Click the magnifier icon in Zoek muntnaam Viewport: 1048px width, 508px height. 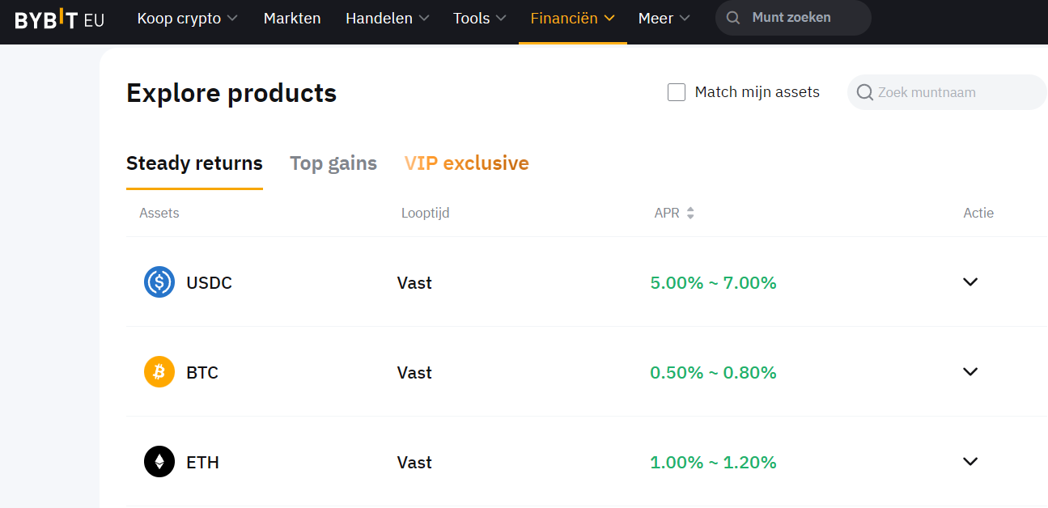[864, 92]
